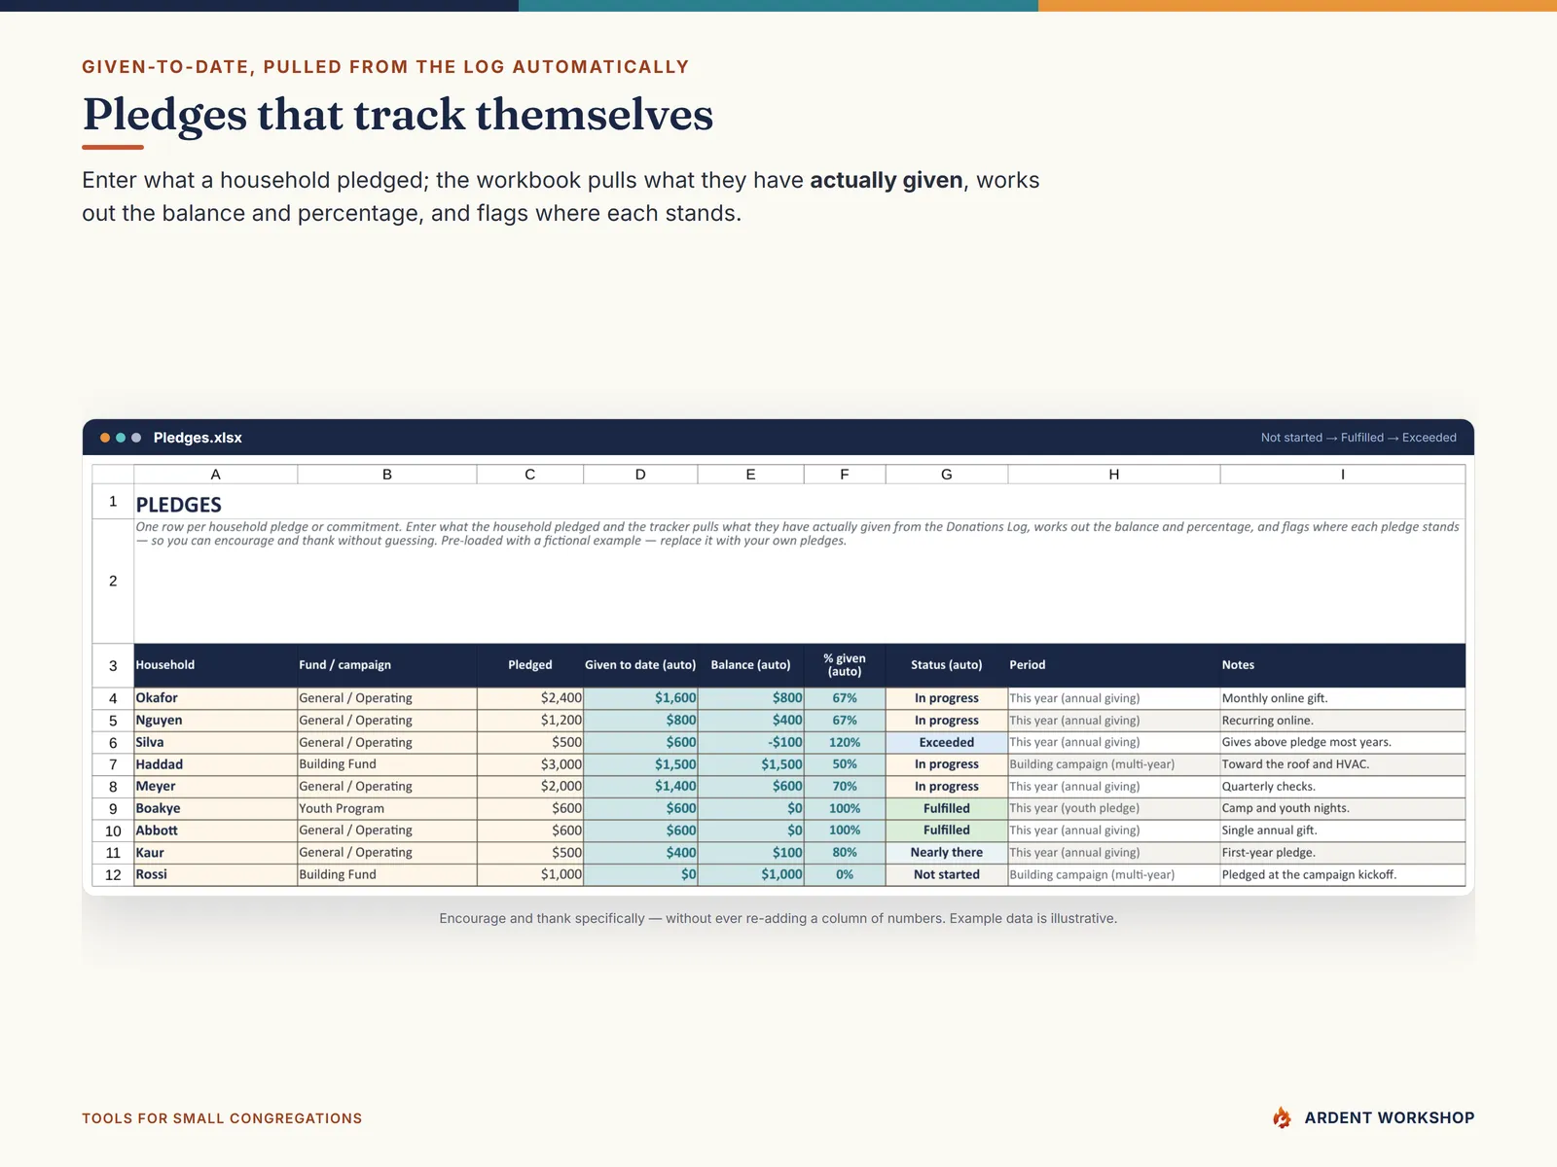Click the Nearly there status cell
1557x1167 pixels.
[947, 853]
